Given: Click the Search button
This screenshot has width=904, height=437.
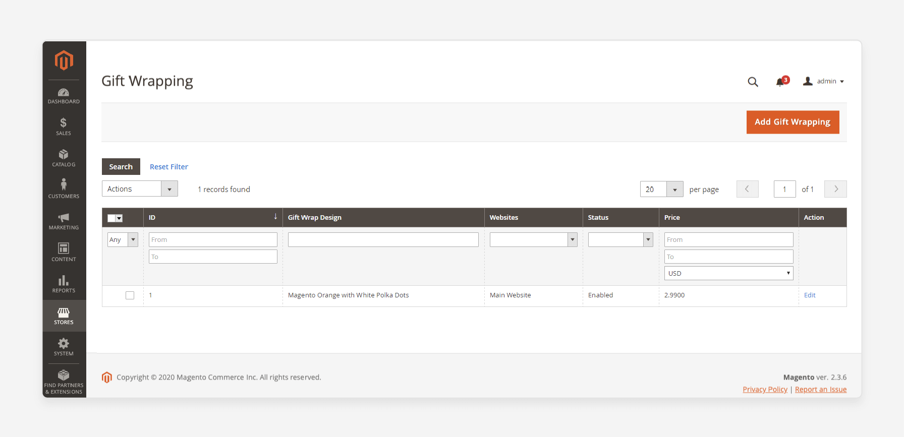Looking at the screenshot, I should [x=121, y=167].
